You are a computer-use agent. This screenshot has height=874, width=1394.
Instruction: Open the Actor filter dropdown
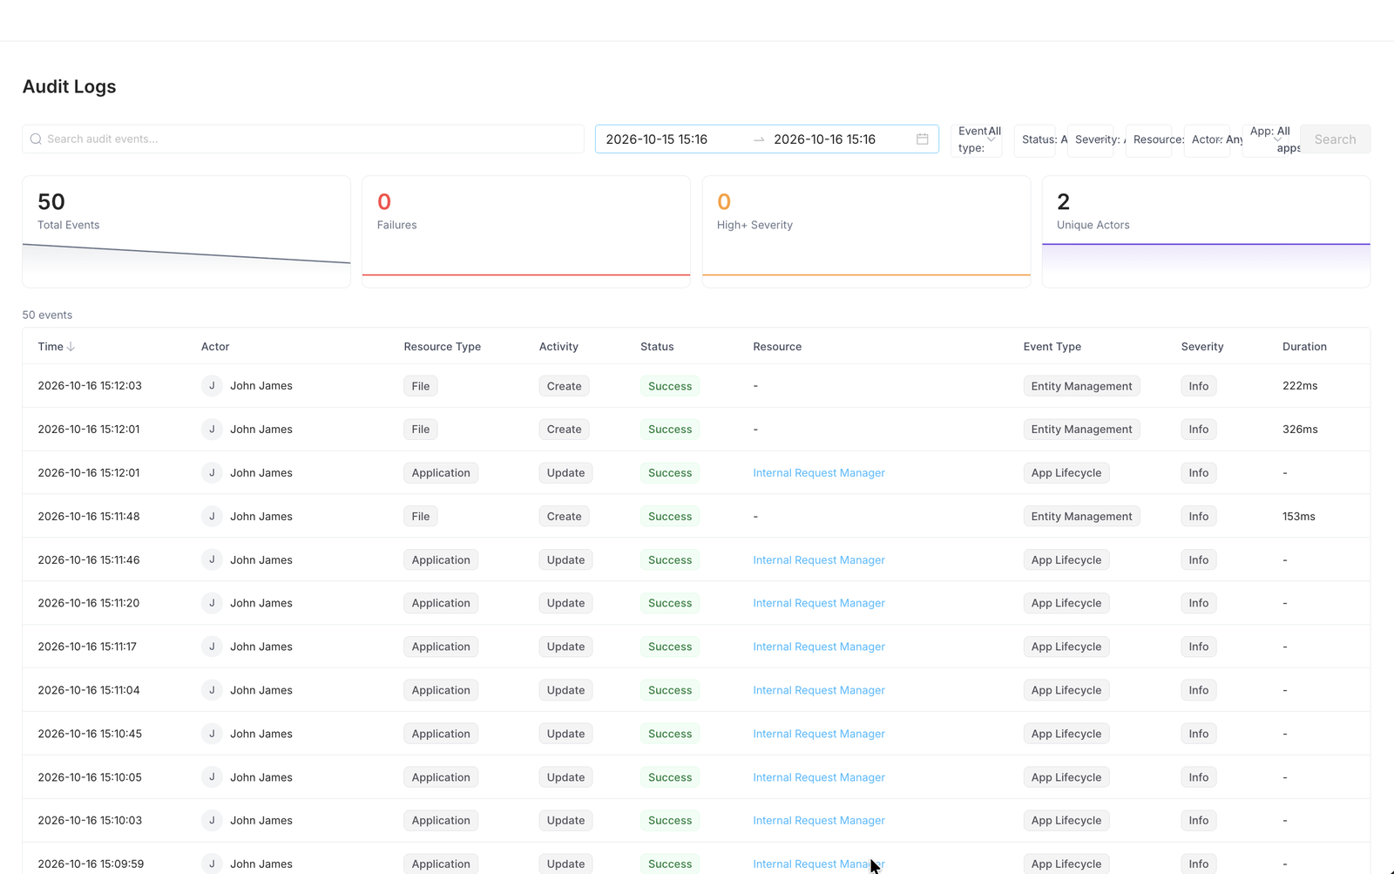(x=1208, y=139)
